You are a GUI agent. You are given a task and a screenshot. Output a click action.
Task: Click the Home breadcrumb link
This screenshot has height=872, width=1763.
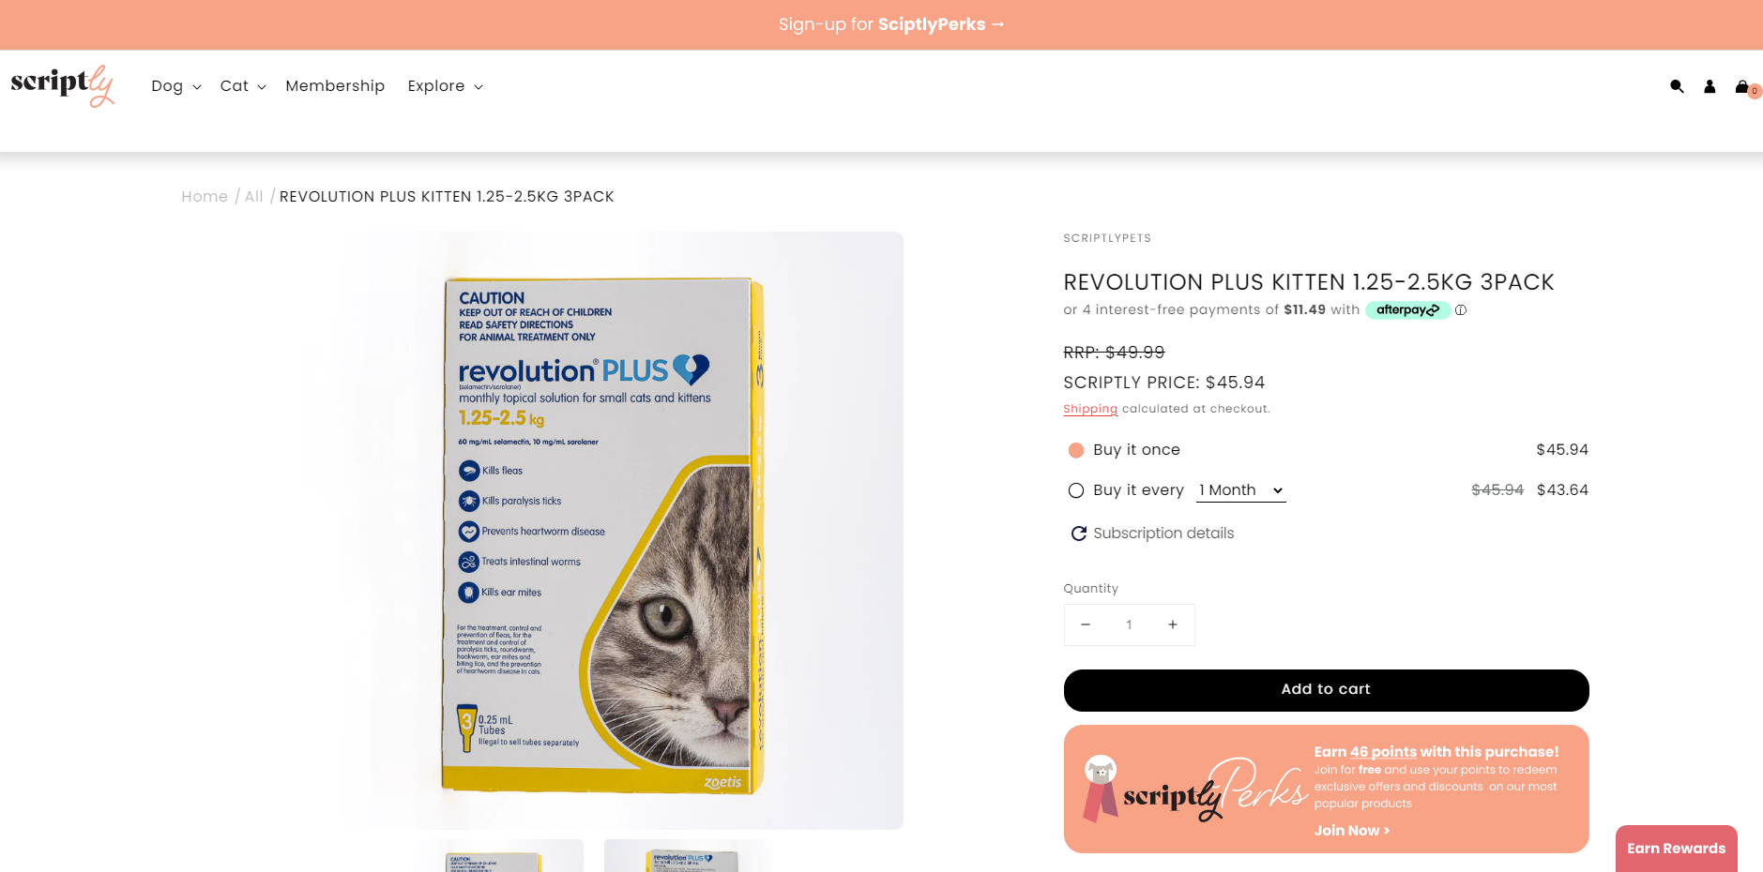pos(205,196)
